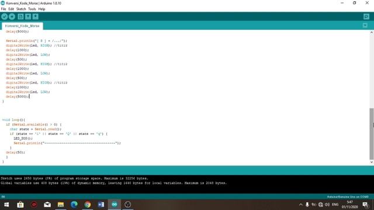Open the volume speaker tray icon
Image resolution: width=374 pixels, height=210 pixels.
327,205
